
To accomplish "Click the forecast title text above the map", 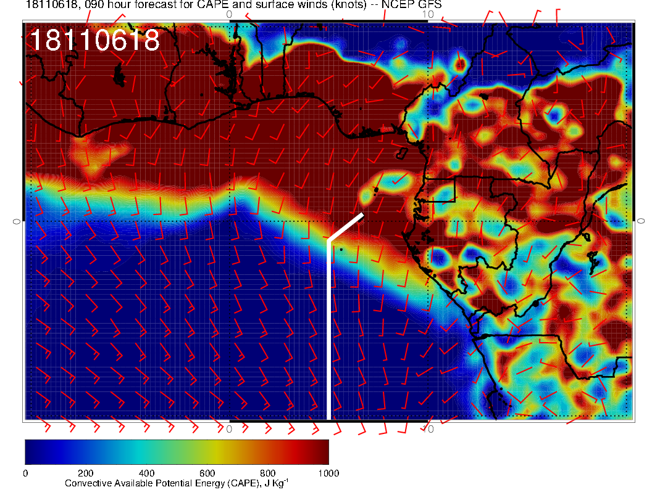I will 233,5.
